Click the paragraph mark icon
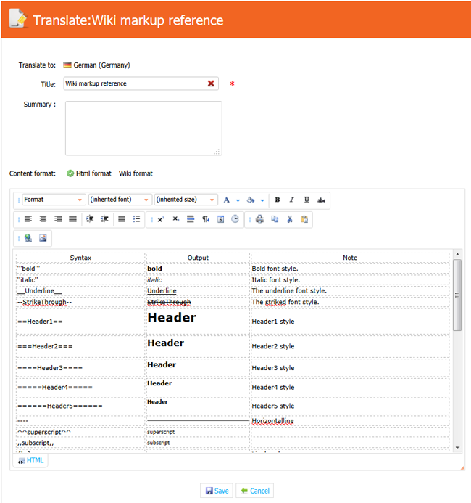This screenshot has height=503, width=471. coord(206,219)
